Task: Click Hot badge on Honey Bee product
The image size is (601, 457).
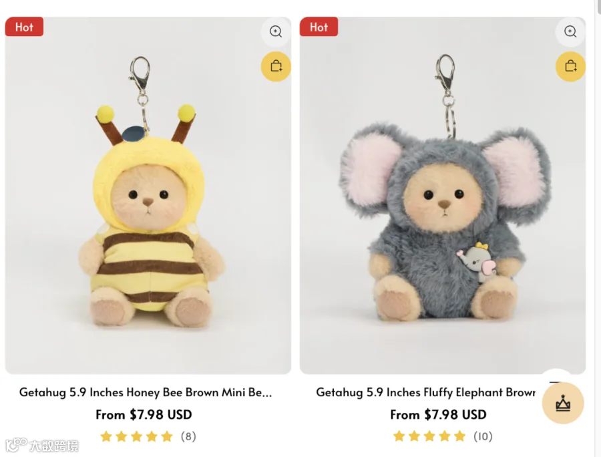Action: [24, 27]
